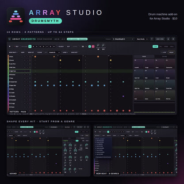
Task: Click the first knob right of pink button
Action: pyautogui.click(x=98, y=46)
